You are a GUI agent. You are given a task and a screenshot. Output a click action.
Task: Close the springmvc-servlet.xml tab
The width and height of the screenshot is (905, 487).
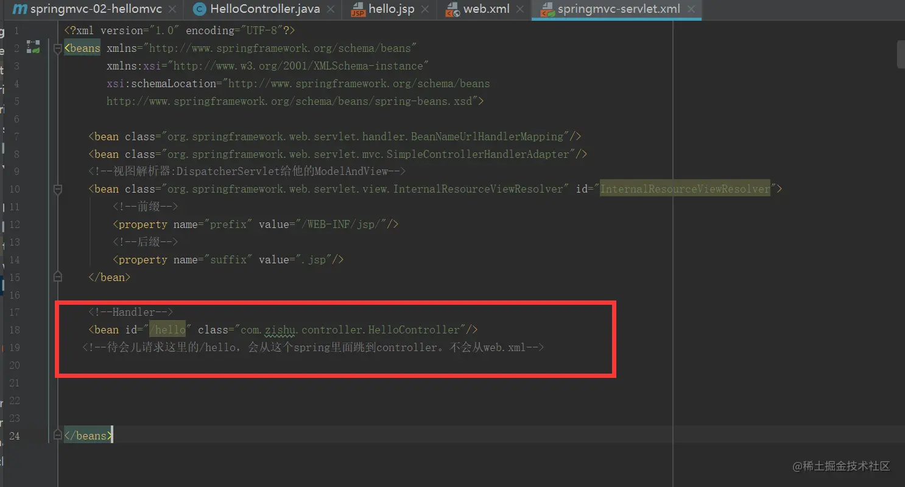click(691, 10)
